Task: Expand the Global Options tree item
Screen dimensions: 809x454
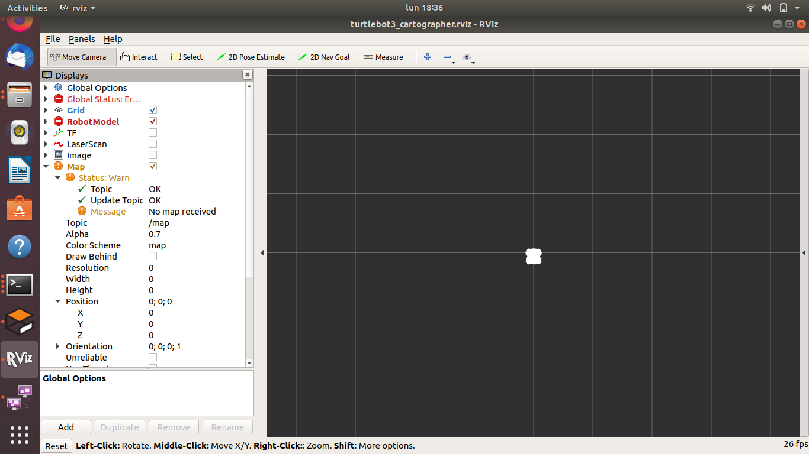Action: coord(46,87)
